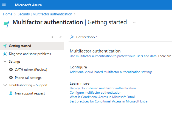Click the Troubleshooting + Support label
Image resolution: width=172 pixels, height=114 pixels.
[x=28, y=85]
